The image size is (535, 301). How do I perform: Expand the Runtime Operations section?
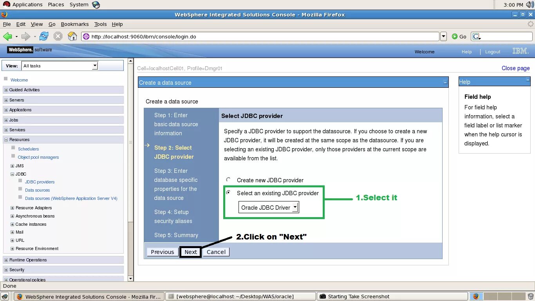coord(6,260)
